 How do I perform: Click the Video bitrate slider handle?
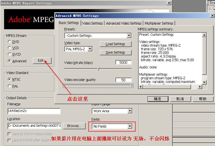pos(98,69)
